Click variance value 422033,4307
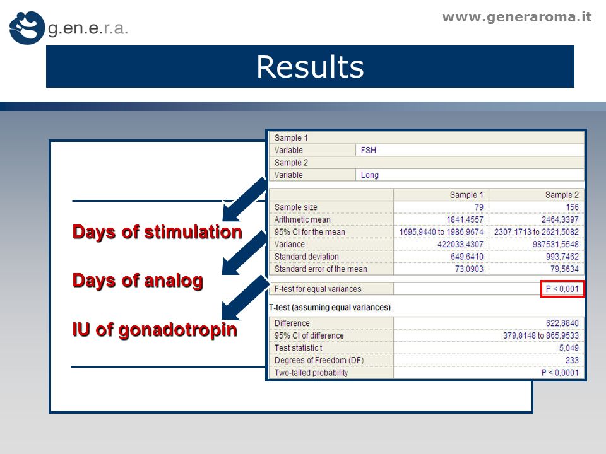 [x=460, y=245]
